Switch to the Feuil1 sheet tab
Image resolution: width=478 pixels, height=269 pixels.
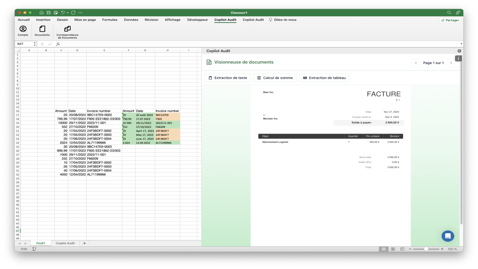[41, 243]
